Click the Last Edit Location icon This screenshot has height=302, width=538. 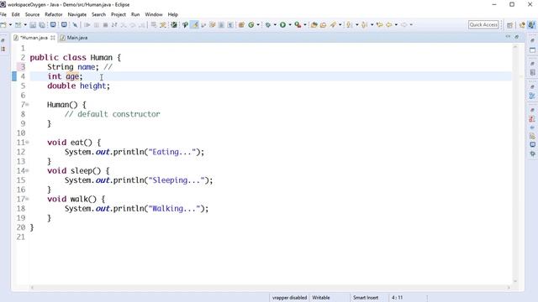(379, 24)
